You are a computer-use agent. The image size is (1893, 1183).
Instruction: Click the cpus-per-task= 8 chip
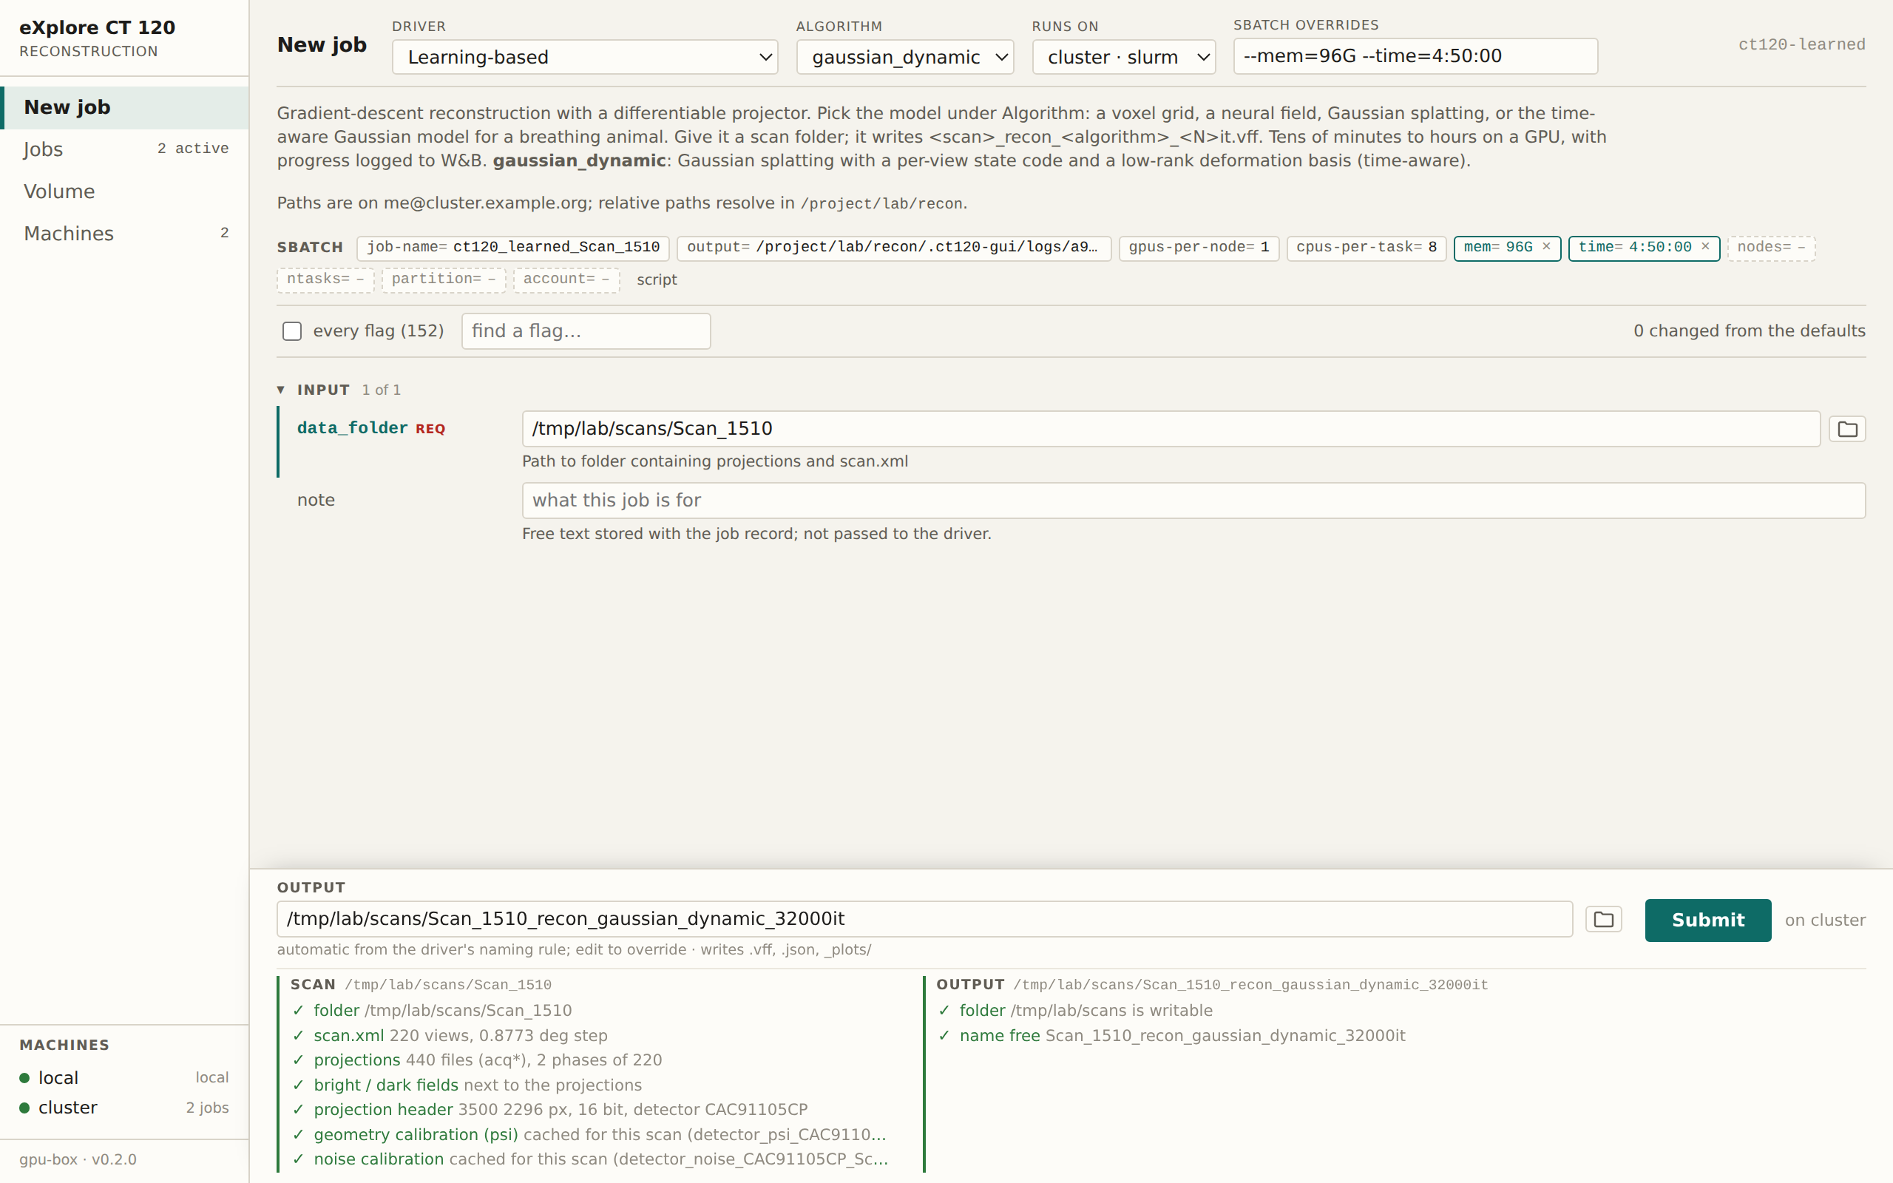pos(1366,248)
